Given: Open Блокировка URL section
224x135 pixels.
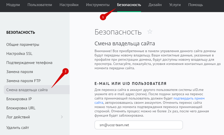Looking at the screenshot, I should pos(21,108).
